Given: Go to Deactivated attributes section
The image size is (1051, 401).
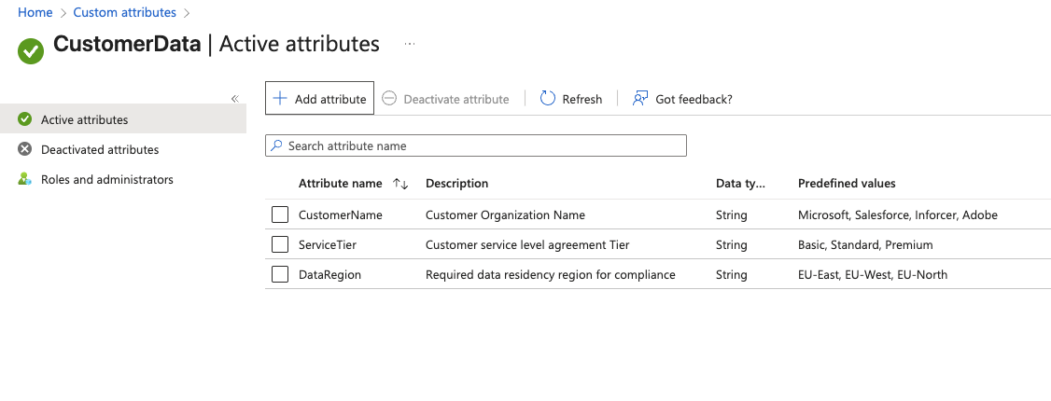Looking at the screenshot, I should click(100, 149).
